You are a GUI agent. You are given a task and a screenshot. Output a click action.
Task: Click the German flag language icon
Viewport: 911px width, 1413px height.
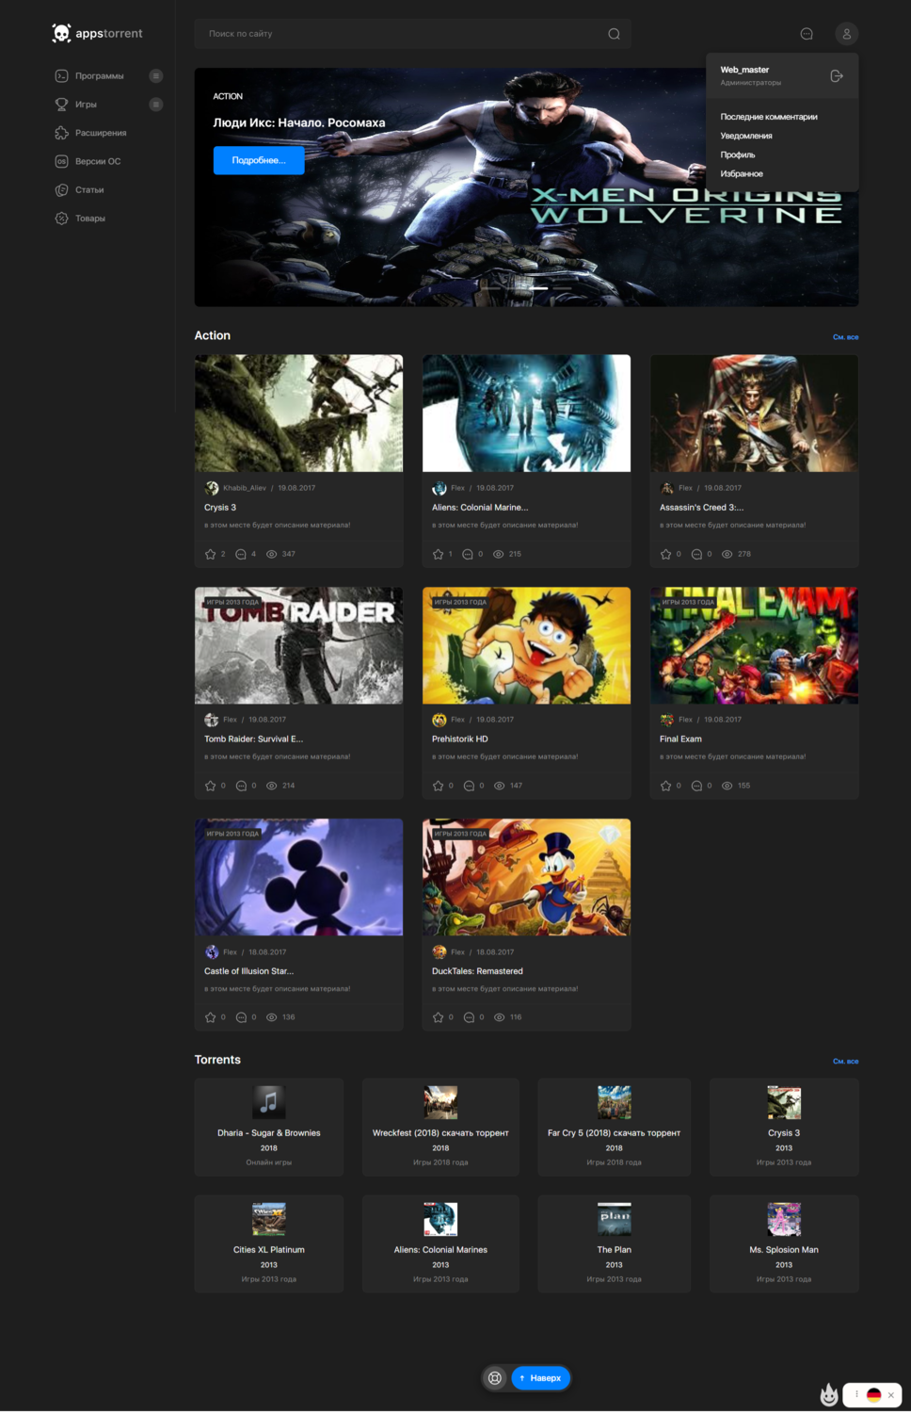click(x=873, y=1395)
